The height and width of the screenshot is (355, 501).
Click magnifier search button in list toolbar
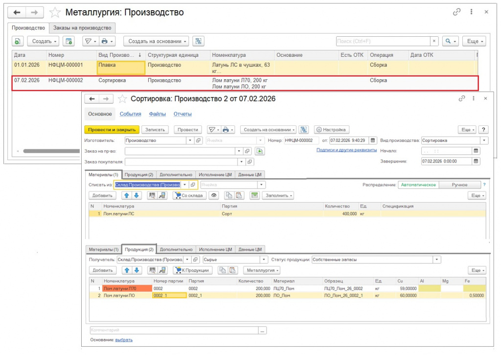pyautogui.click(x=451, y=41)
